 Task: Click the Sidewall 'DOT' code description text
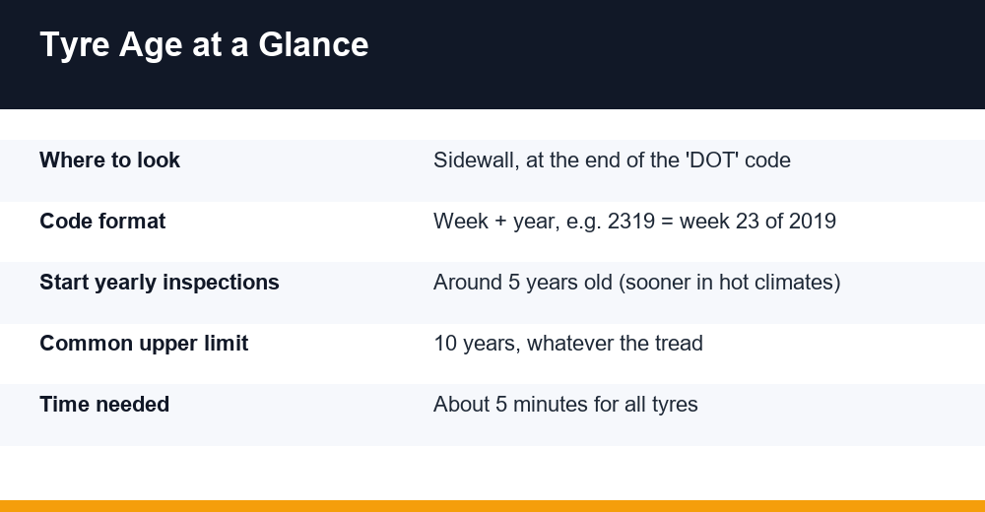[x=612, y=160]
